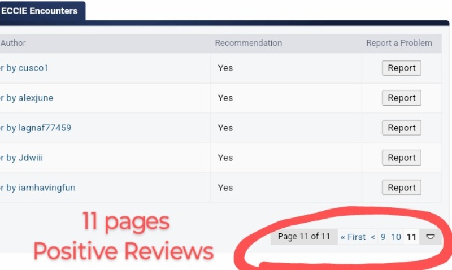Open review link by lagnaf77459
The image size is (452, 270).
(x=36, y=128)
